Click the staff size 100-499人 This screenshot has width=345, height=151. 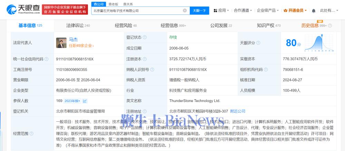point(292,90)
